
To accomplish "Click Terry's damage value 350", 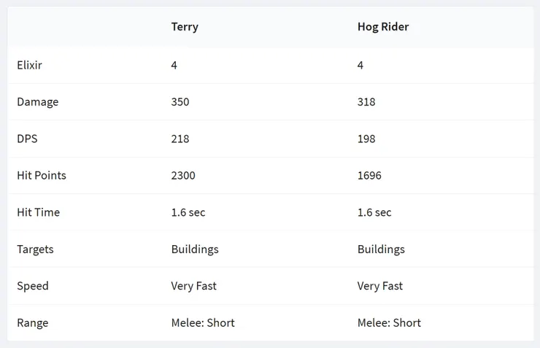I will tap(180, 102).
